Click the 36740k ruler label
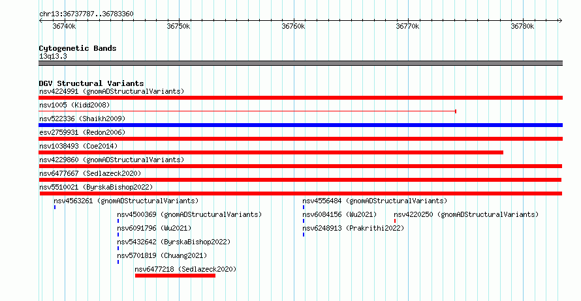Screen dimensions: 581x301 [64, 26]
